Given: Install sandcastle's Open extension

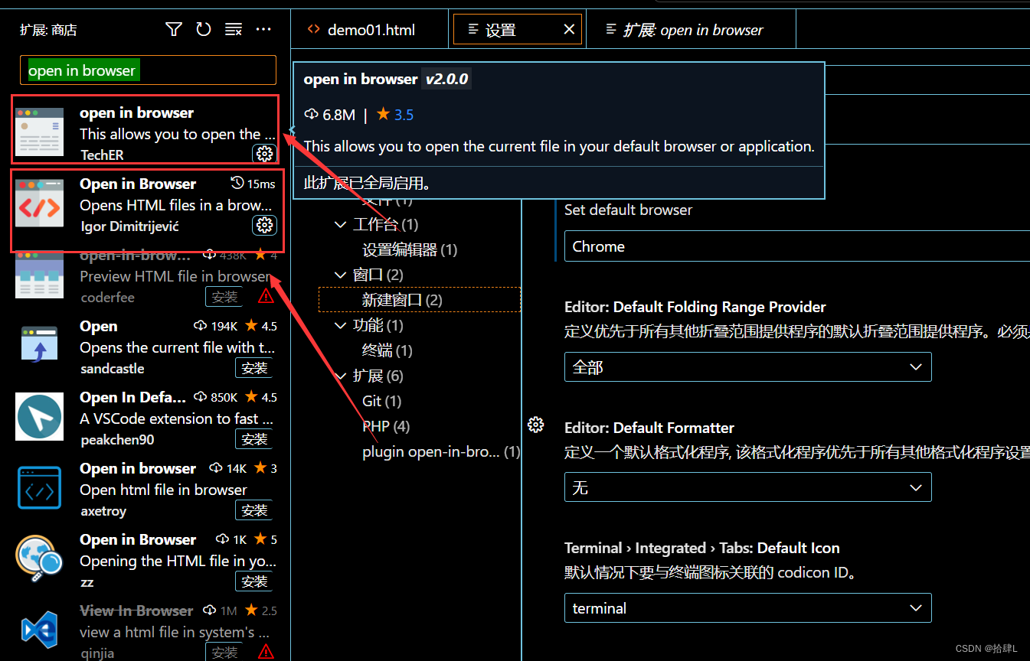Looking at the screenshot, I should pyautogui.click(x=253, y=367).
